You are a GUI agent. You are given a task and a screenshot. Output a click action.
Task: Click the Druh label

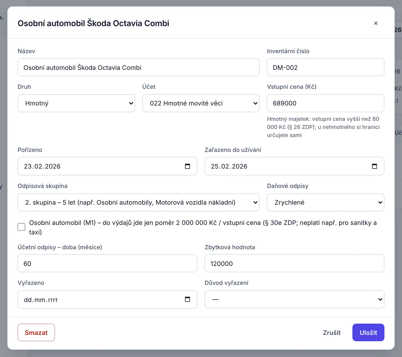[x=24, y=87]
